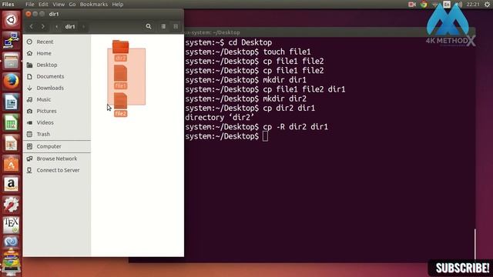Click the terminal window scrollbar
Viewport: 493px width, 277px height.
[475, 244]
